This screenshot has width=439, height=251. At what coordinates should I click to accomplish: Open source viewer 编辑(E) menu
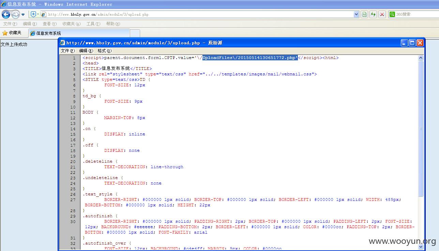(x=86, y=51)
